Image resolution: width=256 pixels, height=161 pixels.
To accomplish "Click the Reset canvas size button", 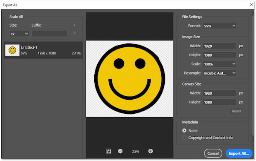I will pyautogui.click(x=236, y=111).
